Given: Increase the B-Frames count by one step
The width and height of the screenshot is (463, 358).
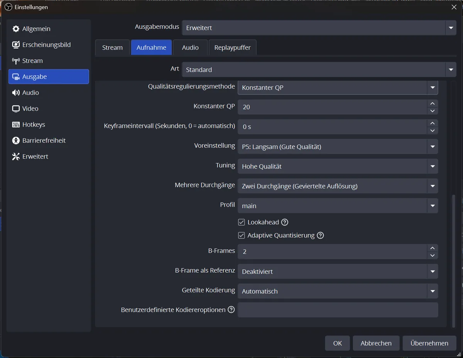Looking at the screenshot, I should [x=433, y=248].
